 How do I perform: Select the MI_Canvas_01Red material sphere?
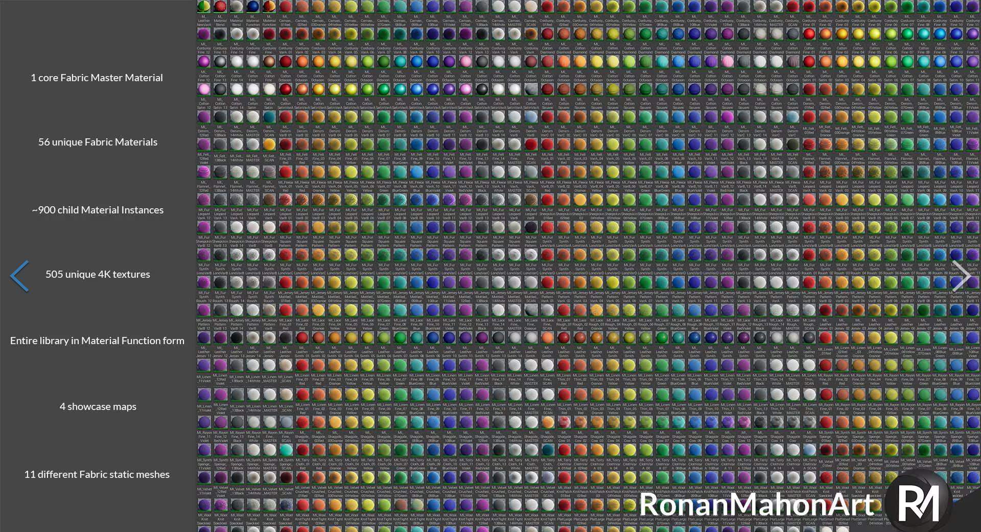pyautogui.click(x=286, y=7)
